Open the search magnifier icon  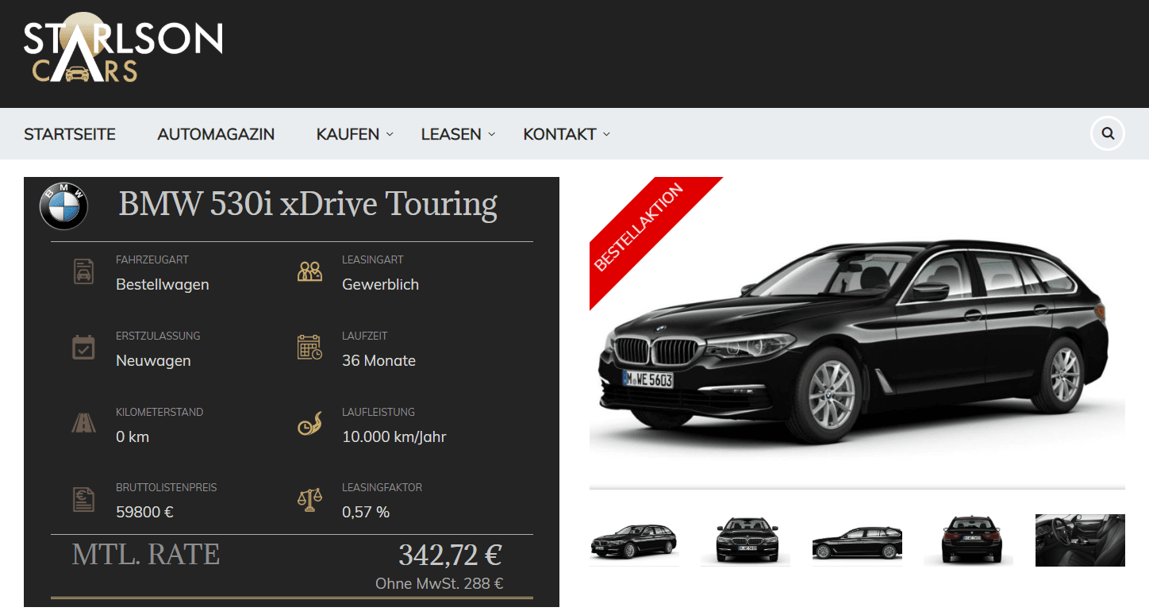[x=1108, y=133]
